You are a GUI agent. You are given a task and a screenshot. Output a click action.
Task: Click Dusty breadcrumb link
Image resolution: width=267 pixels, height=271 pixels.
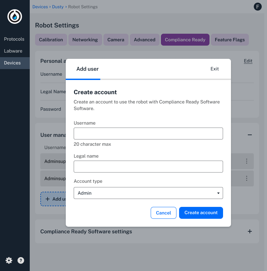point(58,7)
